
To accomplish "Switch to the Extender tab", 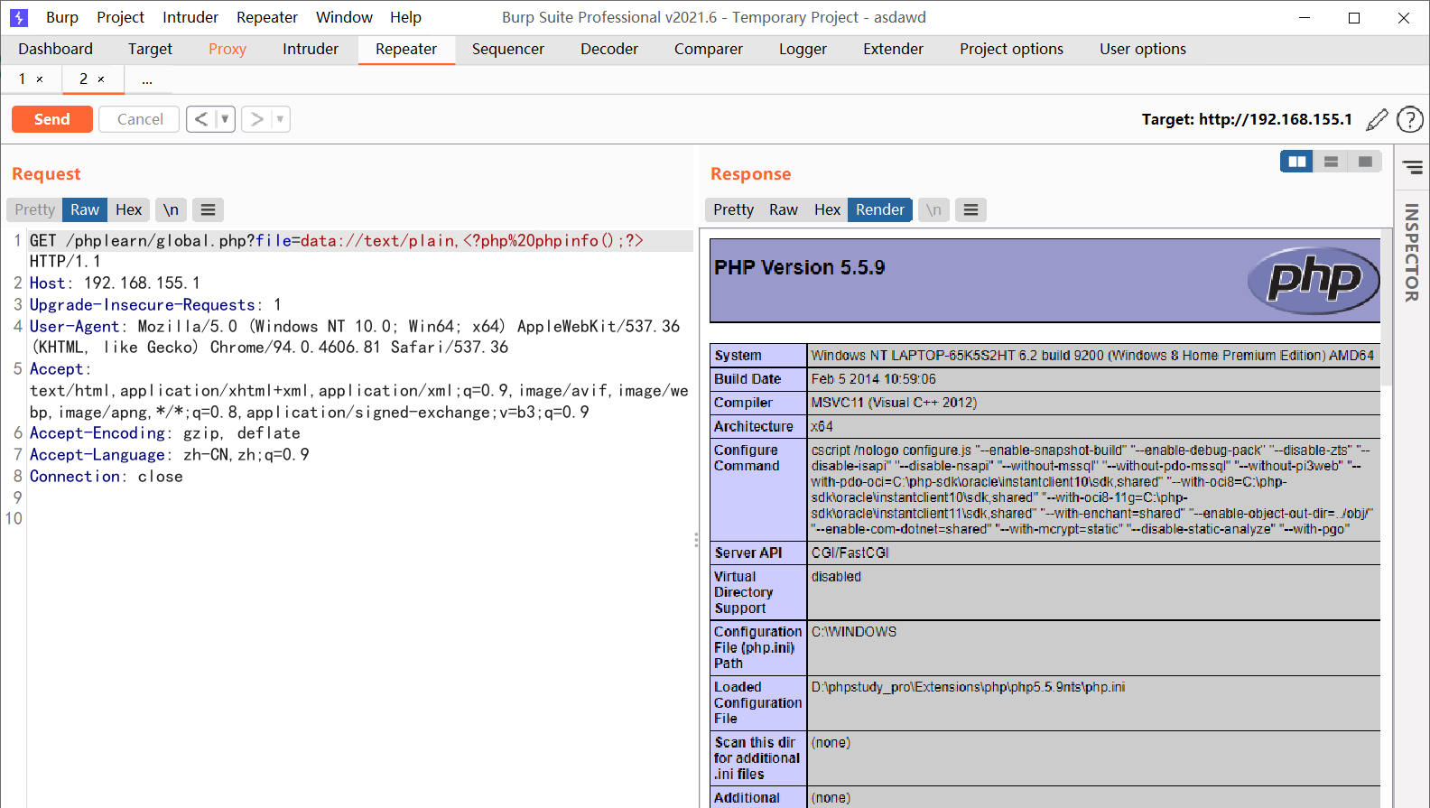I will (893, 49).
